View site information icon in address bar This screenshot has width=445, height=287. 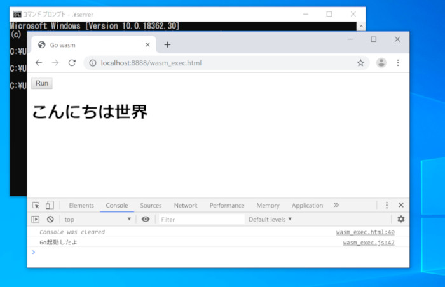pyautogui.click(x=93, y=63)
